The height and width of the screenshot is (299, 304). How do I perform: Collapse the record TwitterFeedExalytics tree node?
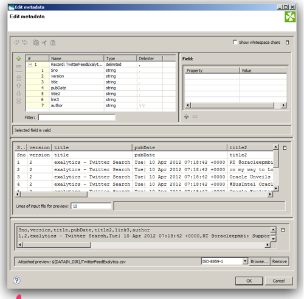click(30, 65)
